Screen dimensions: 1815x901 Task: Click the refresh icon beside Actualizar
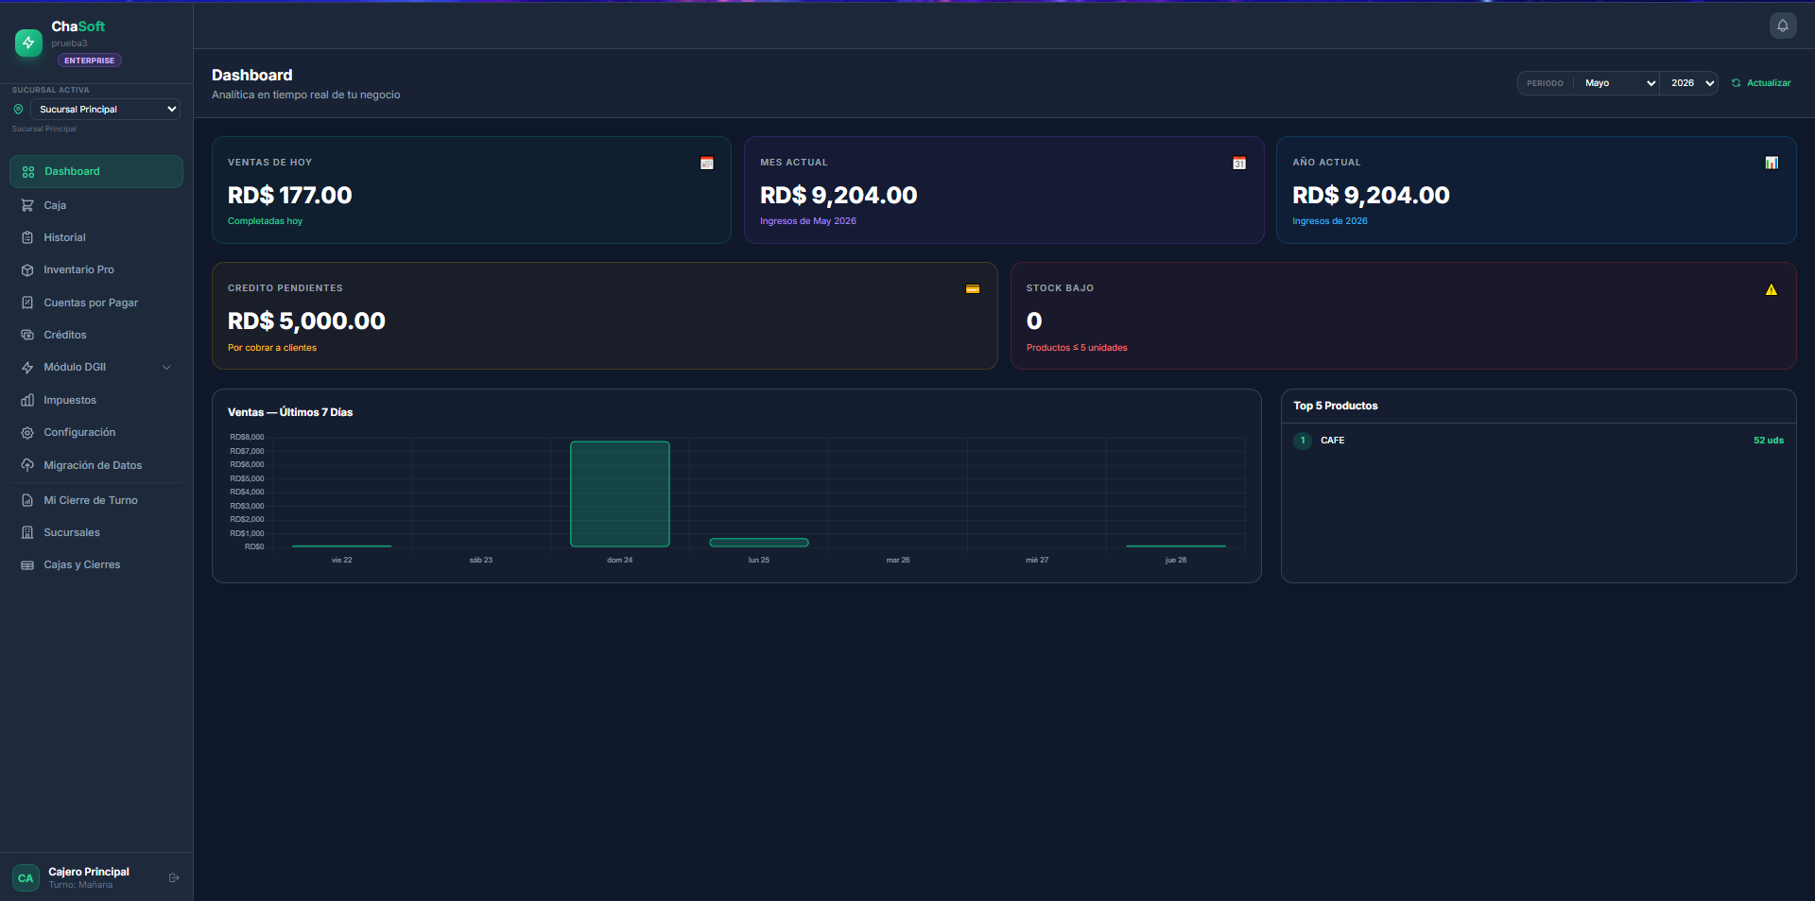(1737, 83)
